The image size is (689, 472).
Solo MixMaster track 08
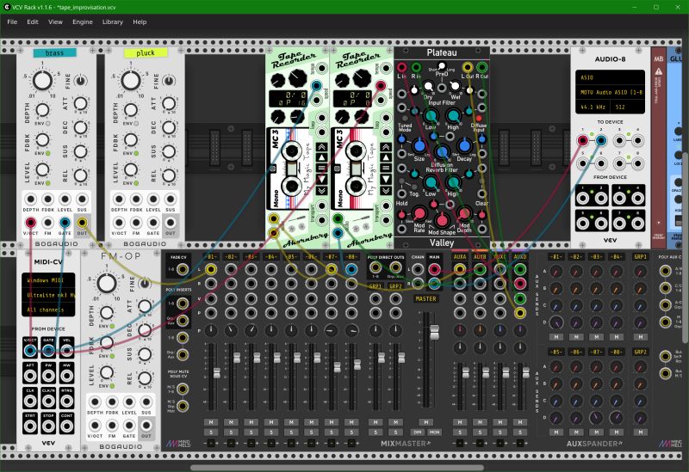pyautogui.click(x=351, y=432)
